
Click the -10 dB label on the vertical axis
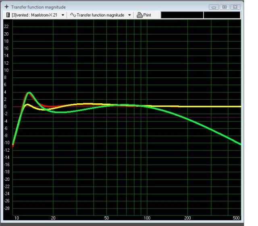click(6, 142)
